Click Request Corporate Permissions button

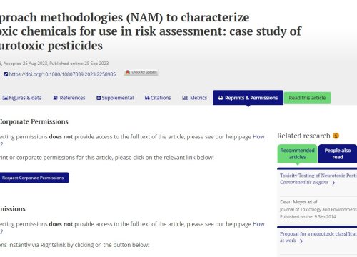[33, 178]
